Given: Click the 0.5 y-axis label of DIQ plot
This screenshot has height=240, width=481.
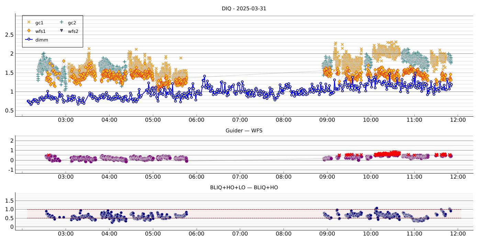Looking at the screenshot, I should coord(9,111).
